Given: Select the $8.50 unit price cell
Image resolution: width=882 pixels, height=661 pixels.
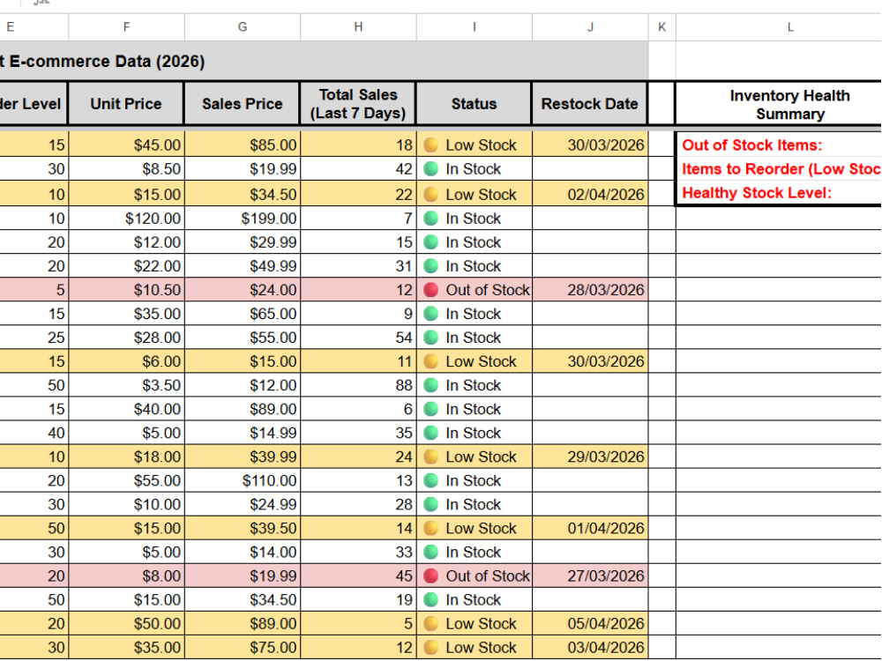Looking at the screenshot, I should [x=126, y=169].
